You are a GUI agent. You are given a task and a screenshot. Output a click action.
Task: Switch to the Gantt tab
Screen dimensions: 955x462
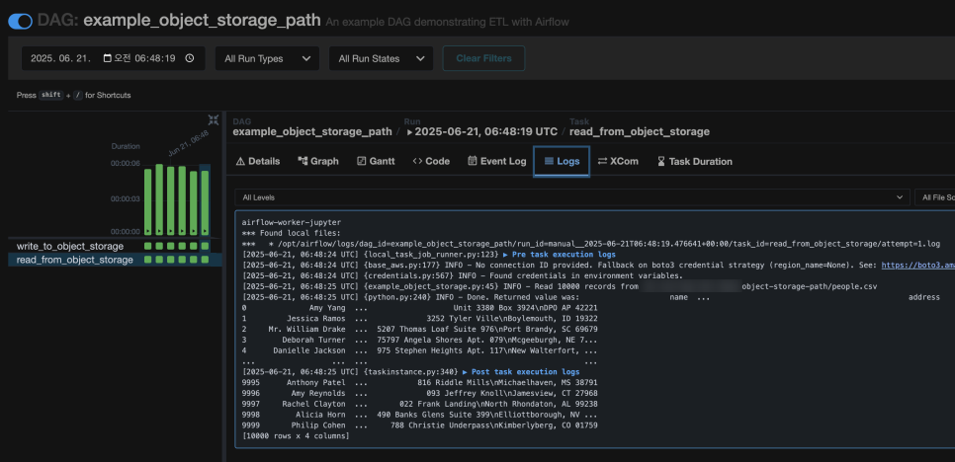(376, 161)
